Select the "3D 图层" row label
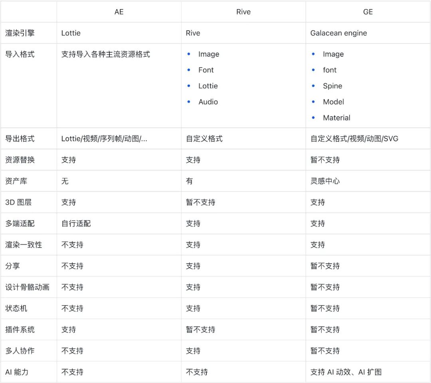Viewport: 431px width, 383px height. pyautogui.click(x=18, y=202)
